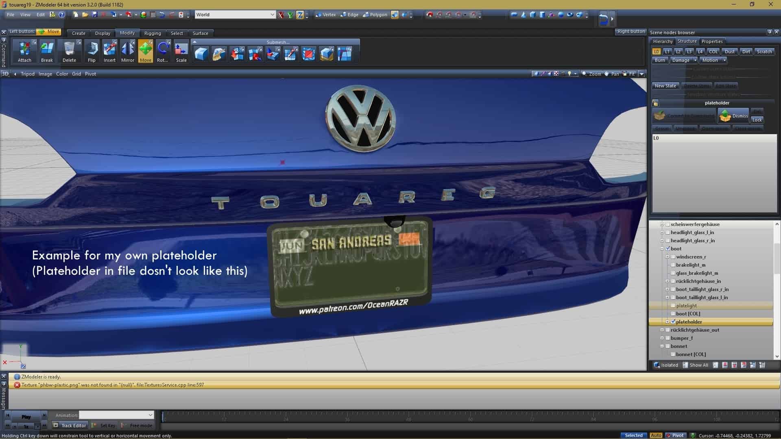
Task: Click the Lock button
Action: [x=757, y=120]
